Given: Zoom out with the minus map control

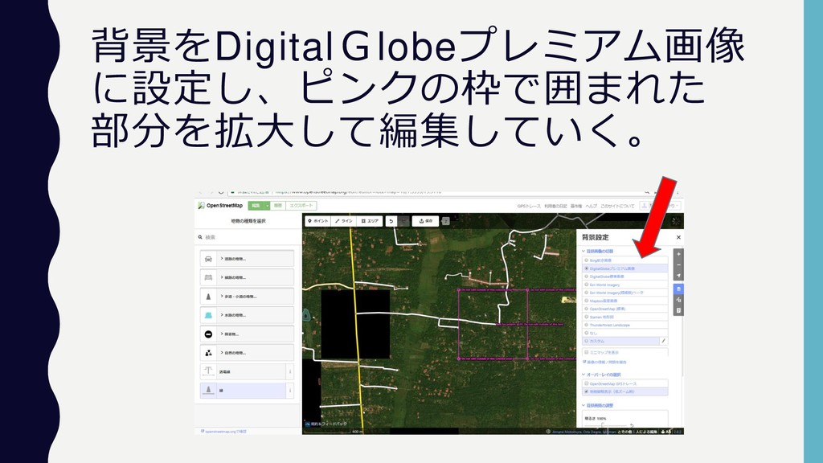Looking at the screenshot, I should (678, 265).
